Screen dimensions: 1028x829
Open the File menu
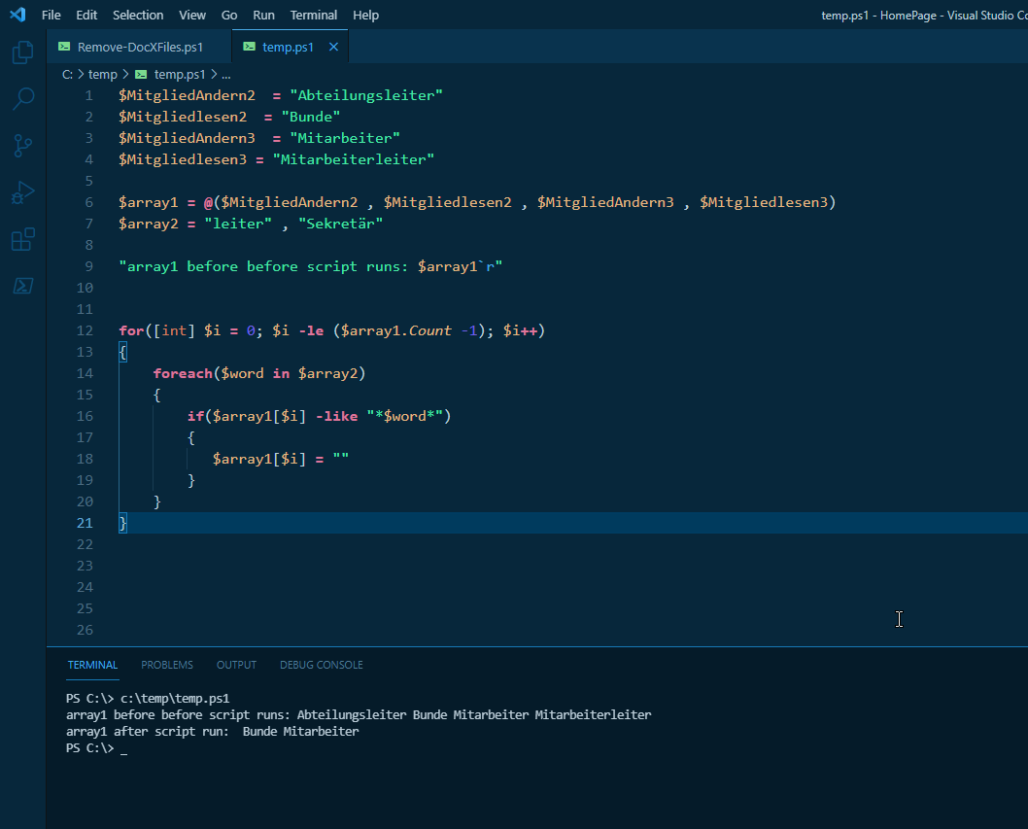point(51,15)
